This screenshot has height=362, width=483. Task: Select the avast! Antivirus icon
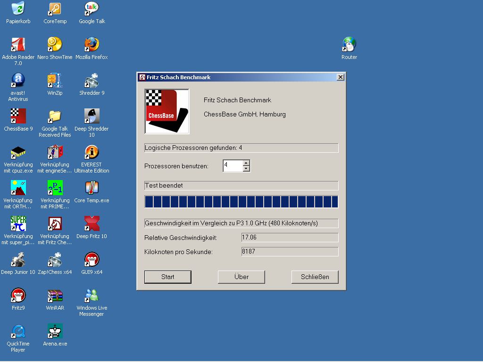pyautogui.click(x=18, y=80)
